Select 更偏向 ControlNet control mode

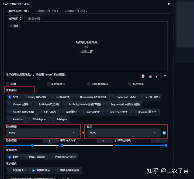(x=63, y=157)
